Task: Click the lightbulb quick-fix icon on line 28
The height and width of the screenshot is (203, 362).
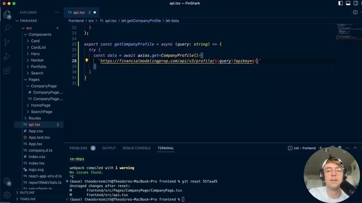Action: (x=87, y=60)
